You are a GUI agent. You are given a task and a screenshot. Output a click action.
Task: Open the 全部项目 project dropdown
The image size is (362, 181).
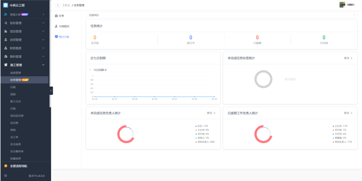(x=221, y=15)
